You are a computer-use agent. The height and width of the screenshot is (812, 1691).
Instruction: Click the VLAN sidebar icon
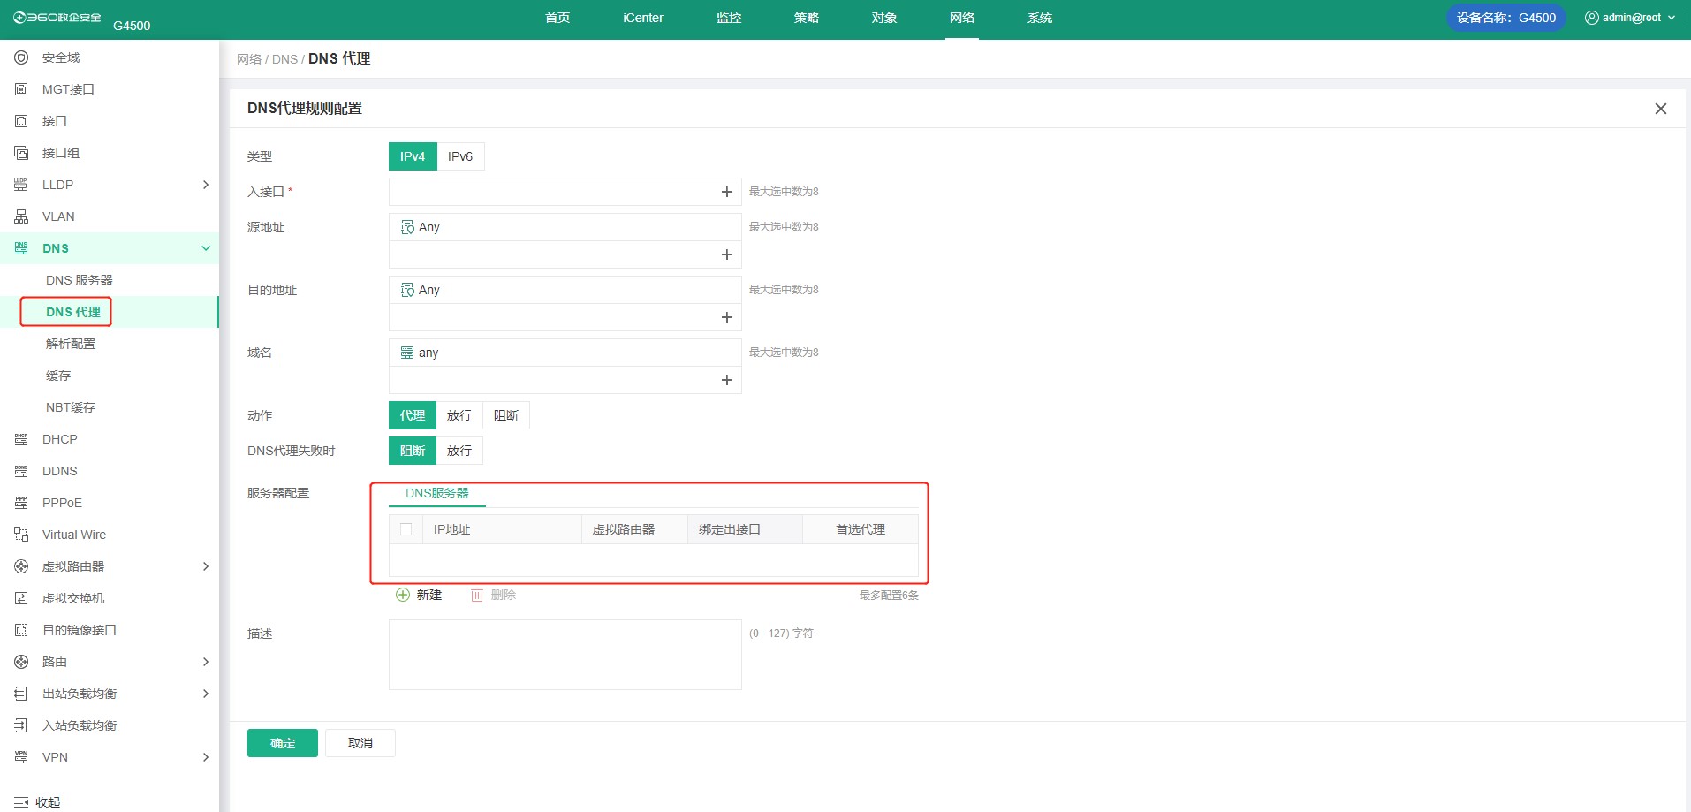tap(21, 216)
